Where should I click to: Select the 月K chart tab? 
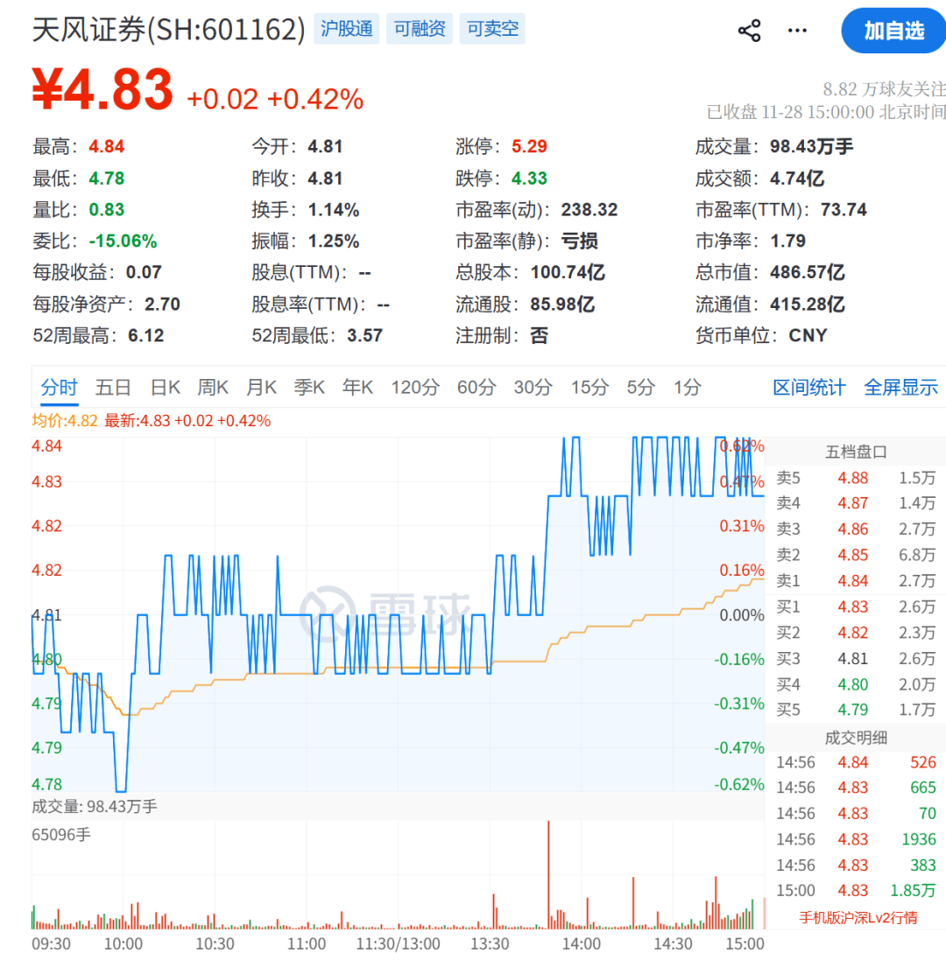(x=261, y=387)
